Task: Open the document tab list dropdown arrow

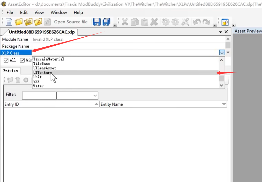Action: point(221,32)
